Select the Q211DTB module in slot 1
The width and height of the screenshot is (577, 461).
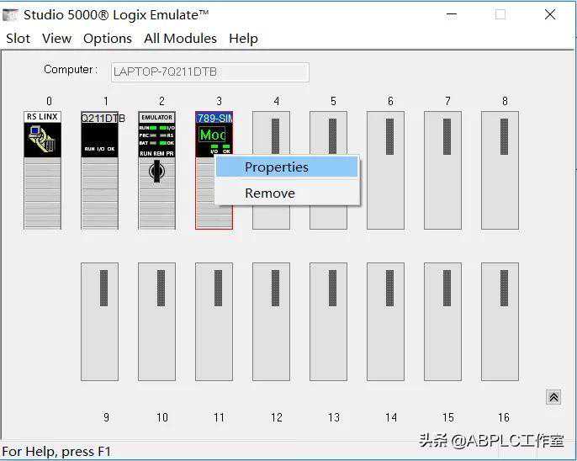(x=99, y=169)
